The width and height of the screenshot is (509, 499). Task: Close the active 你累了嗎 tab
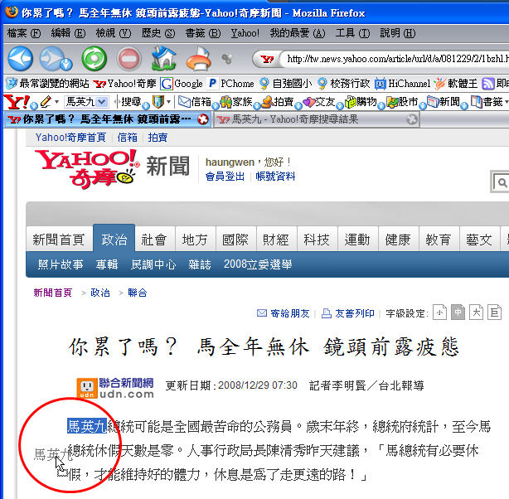203,119
